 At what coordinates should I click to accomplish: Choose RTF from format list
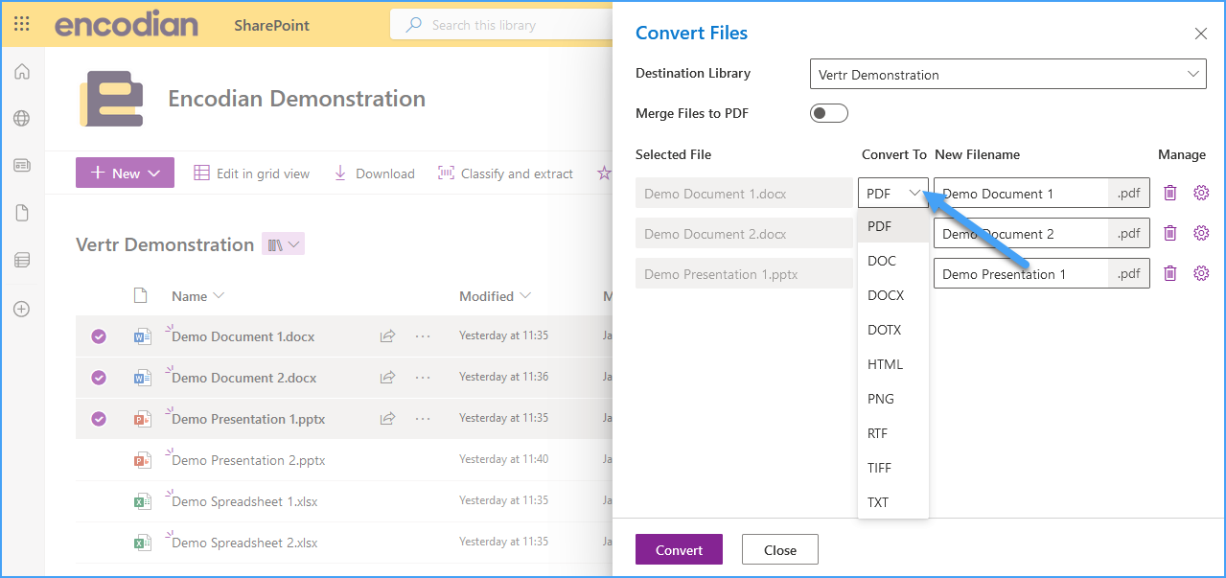tap(893, 433)
